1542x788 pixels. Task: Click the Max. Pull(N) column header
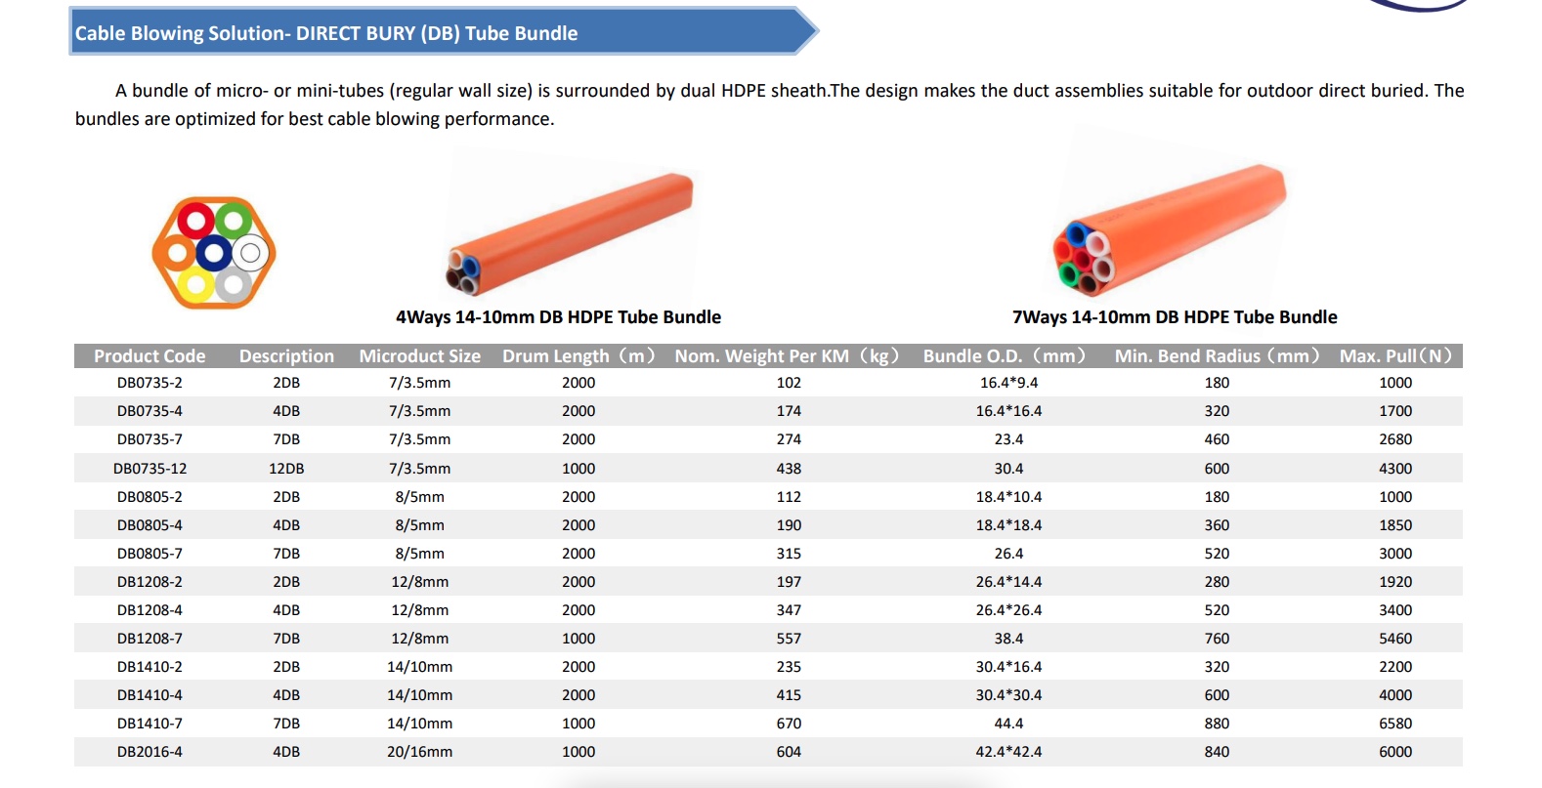pyautogui.click(x=1395, y=356)
